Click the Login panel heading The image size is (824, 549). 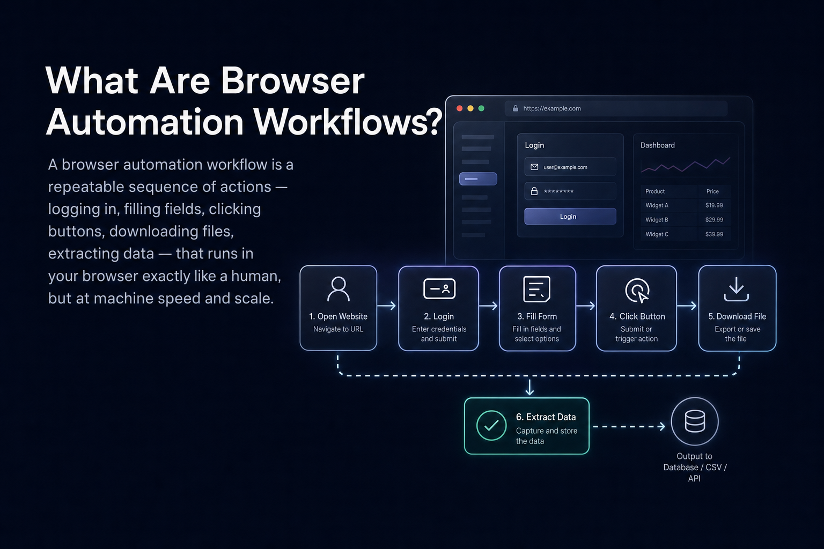coord(534,145)
